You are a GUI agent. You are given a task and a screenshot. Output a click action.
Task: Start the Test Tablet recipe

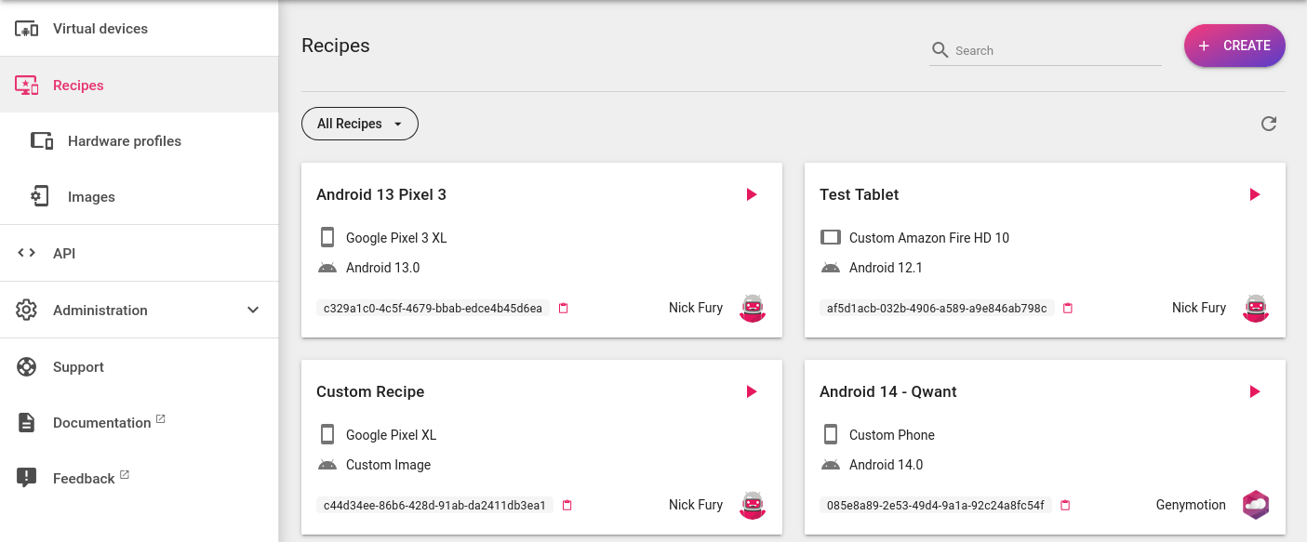(1255, 194)
